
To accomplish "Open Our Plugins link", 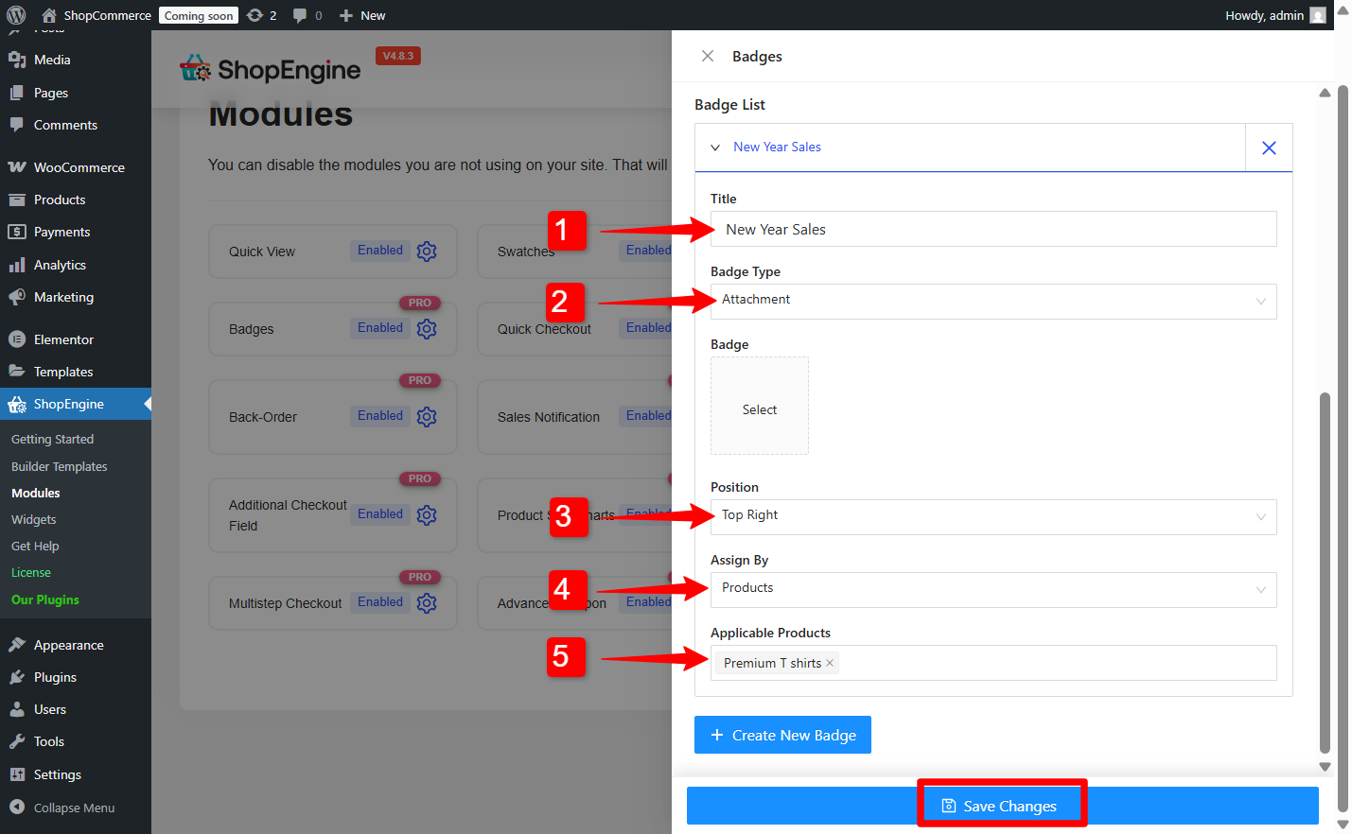I will [x=44, y=599].
